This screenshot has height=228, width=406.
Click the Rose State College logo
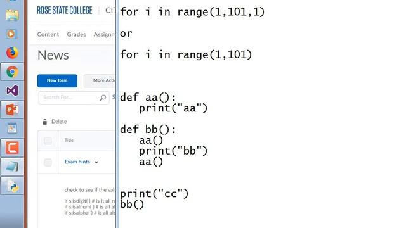pyautogui.click(x=65, y=10)
